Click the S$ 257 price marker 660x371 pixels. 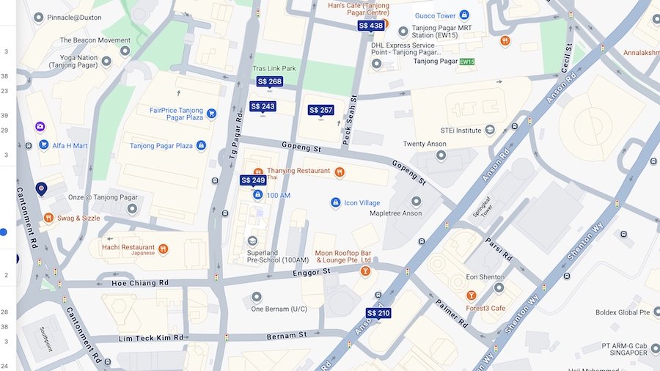tap(320, 110)
